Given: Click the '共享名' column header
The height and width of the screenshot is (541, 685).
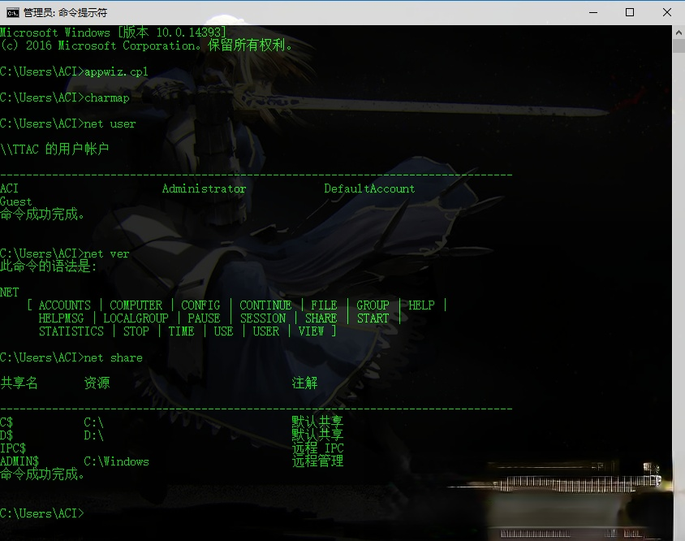Looking at the screenshot, I should click(x=19, y=383).
